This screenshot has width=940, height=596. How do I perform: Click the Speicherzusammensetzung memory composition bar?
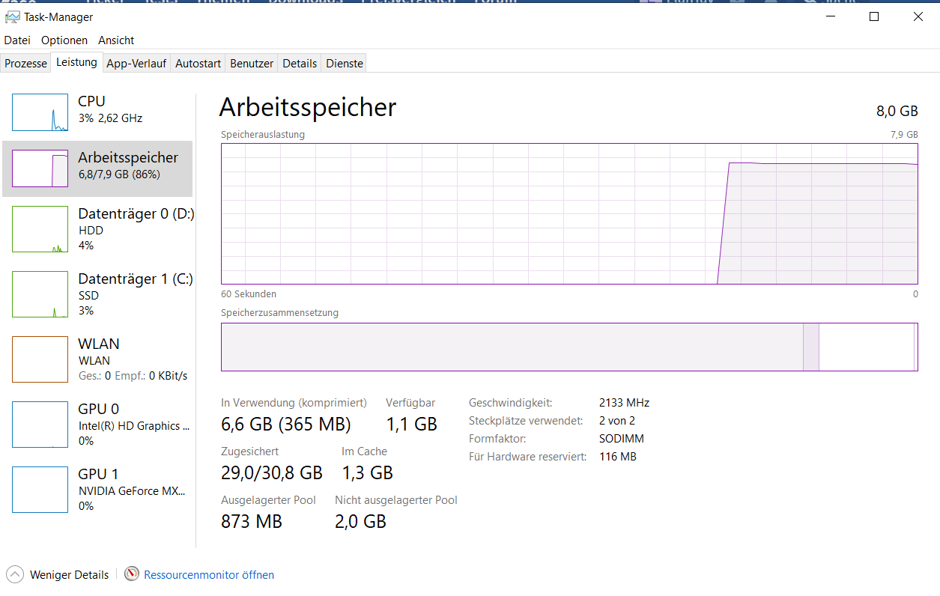click(x=569, y=347)
